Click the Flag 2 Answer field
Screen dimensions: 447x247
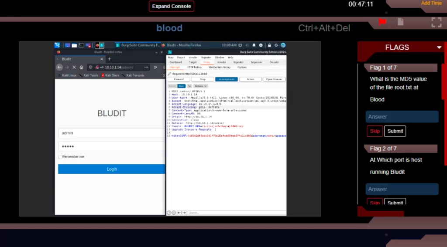pyautogui.click(x=402, y=189)
